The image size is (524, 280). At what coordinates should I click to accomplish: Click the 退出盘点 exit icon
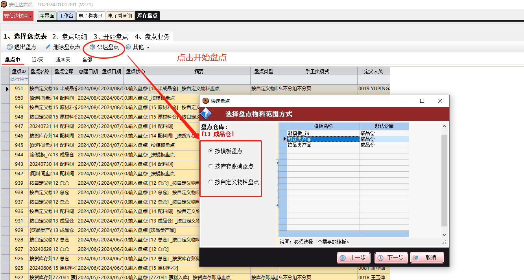(10, 47)
